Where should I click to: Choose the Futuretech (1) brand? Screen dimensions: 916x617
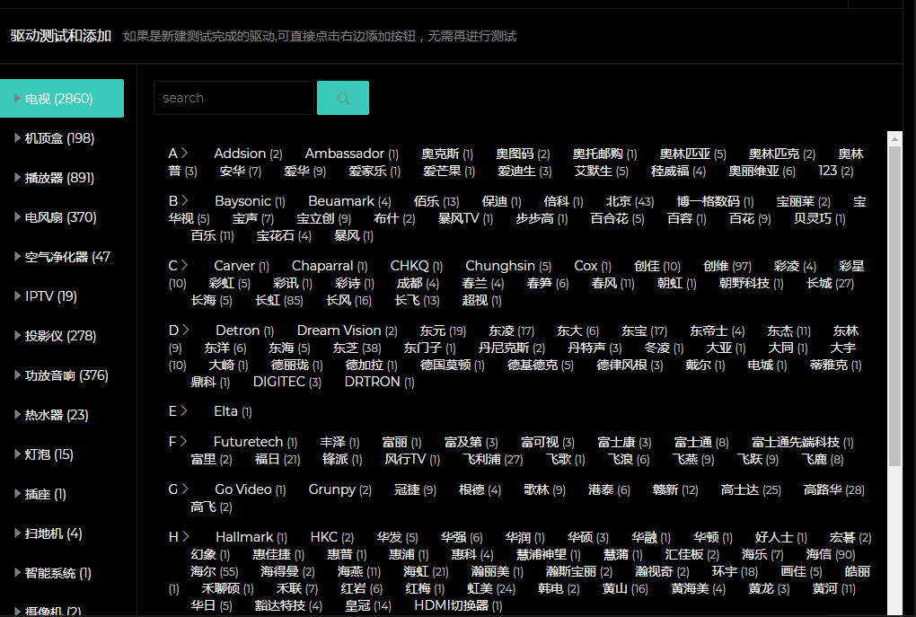255,442
